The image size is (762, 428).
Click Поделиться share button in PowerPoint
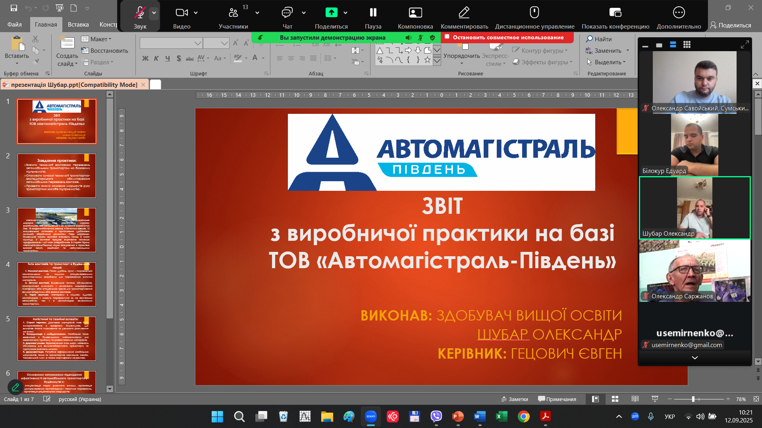pos(731,25)
